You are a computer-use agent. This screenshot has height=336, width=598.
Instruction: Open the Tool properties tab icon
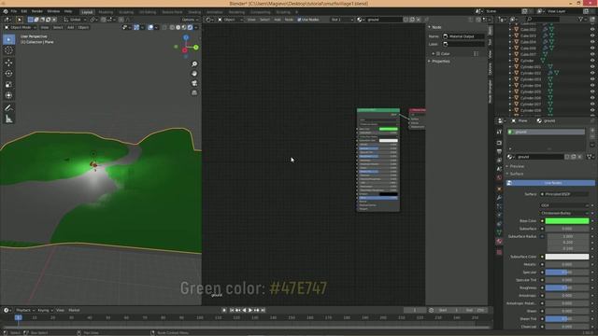[x=499, y=132]
